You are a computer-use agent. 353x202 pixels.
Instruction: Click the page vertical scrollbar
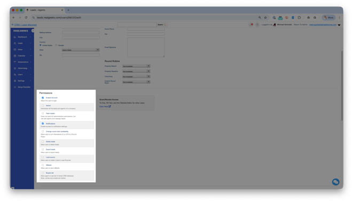click(x=342, y=86)
